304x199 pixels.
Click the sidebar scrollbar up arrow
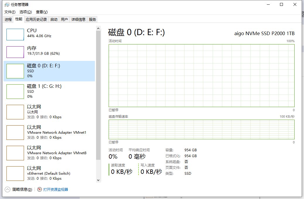coord(98,28)
